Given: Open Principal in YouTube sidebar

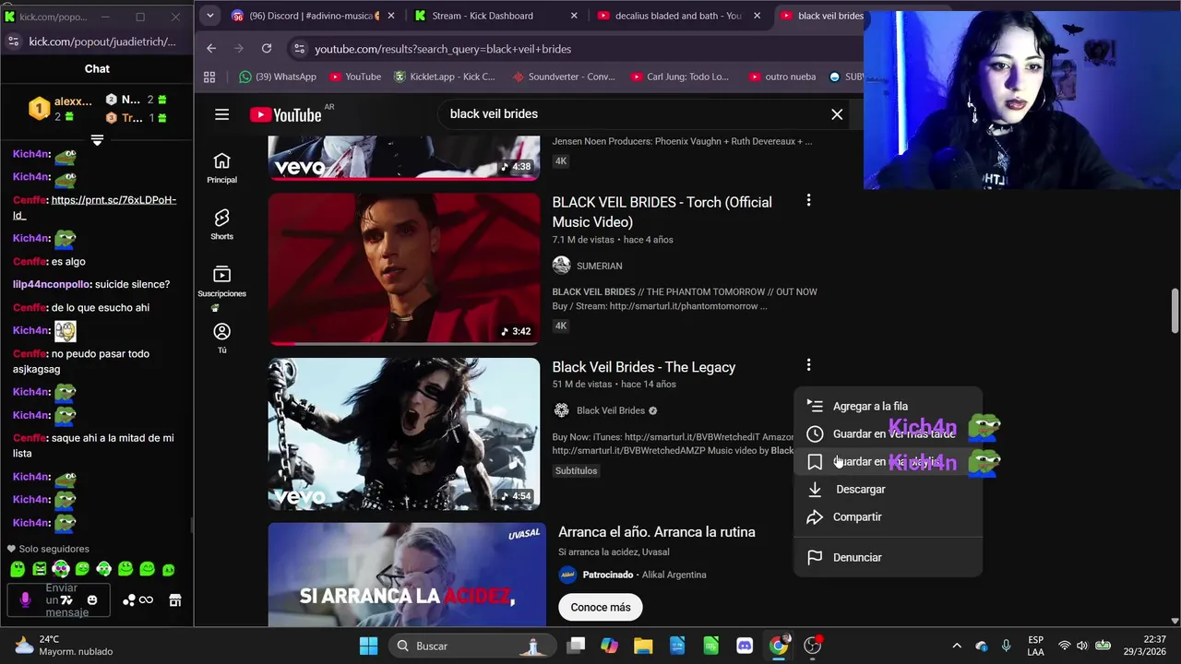Looking at the screenshot, I should click(221, 168).
